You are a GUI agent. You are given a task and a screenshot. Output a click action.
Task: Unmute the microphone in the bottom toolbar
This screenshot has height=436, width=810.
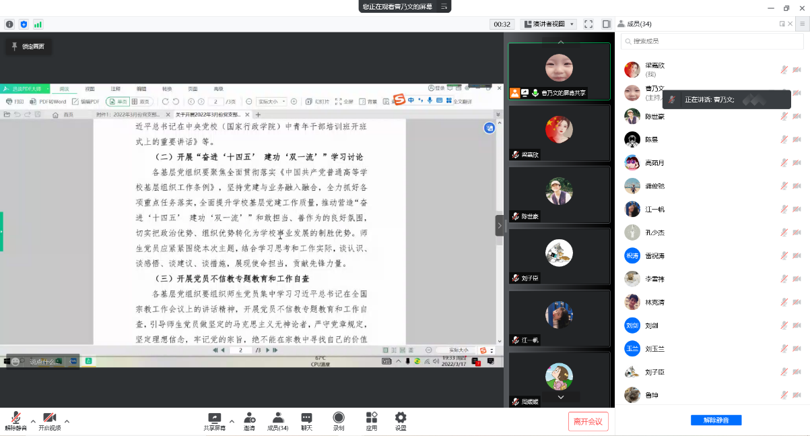(15, 421)
